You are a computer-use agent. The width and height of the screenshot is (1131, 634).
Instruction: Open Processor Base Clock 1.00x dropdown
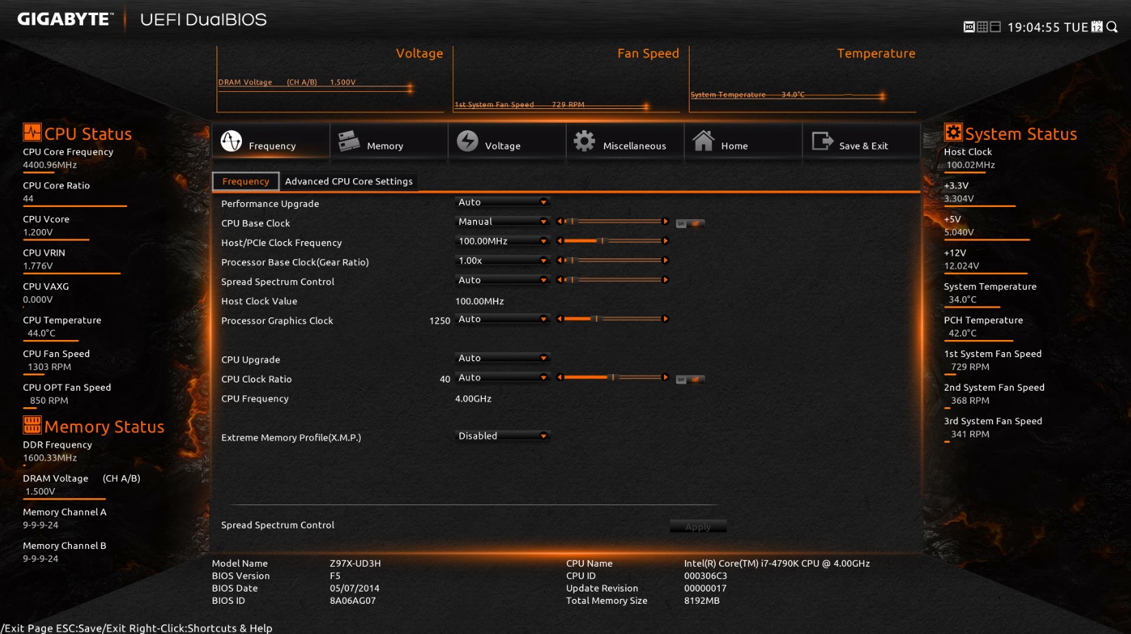[502, 260]
